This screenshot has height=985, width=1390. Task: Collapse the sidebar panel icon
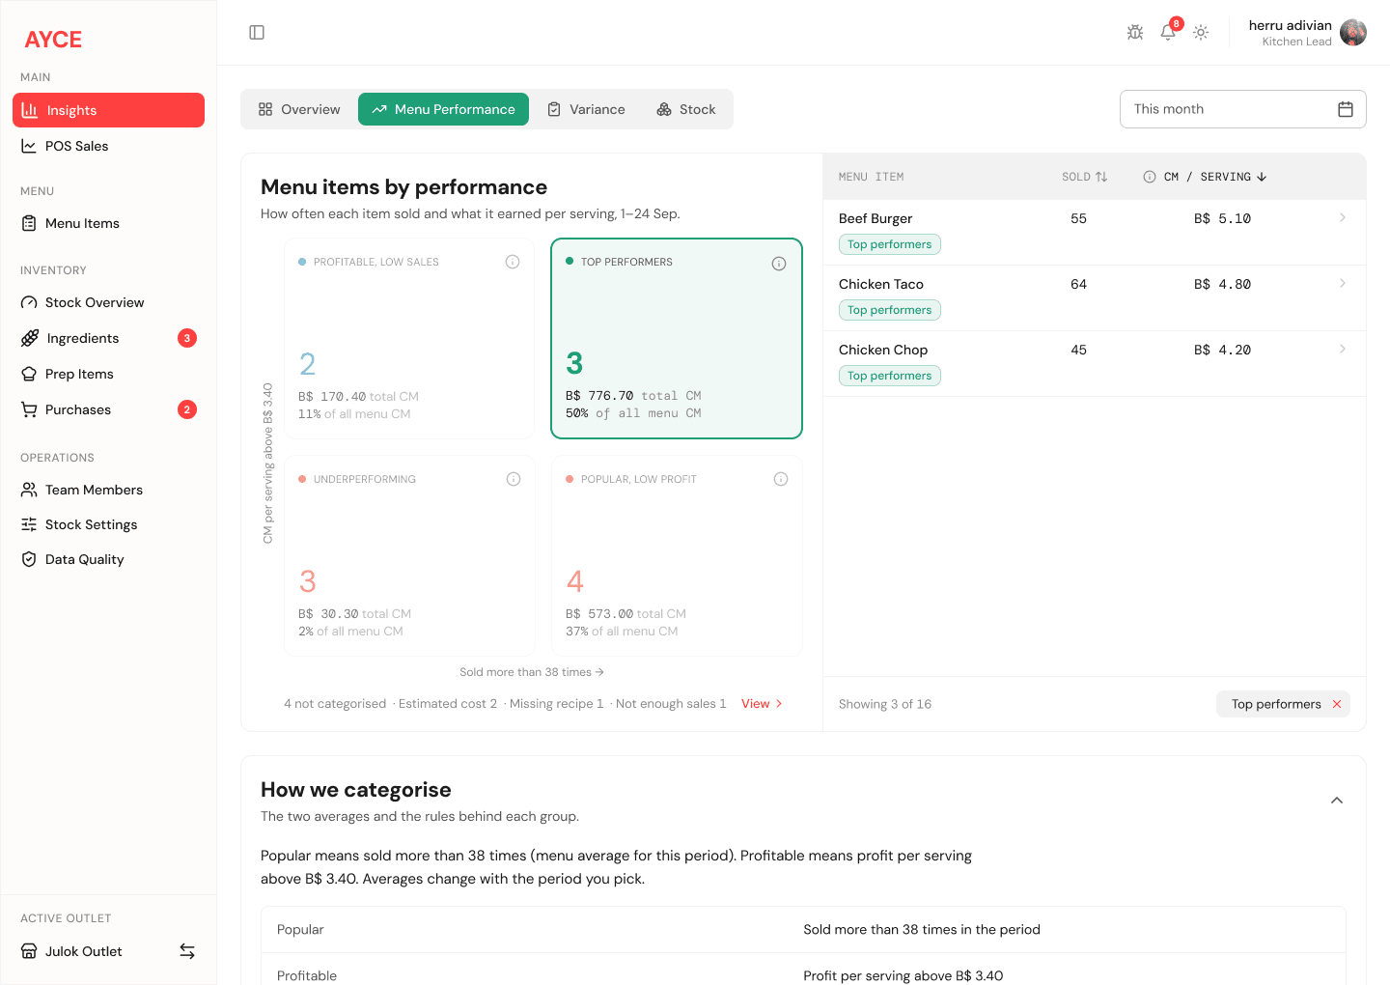257,33
